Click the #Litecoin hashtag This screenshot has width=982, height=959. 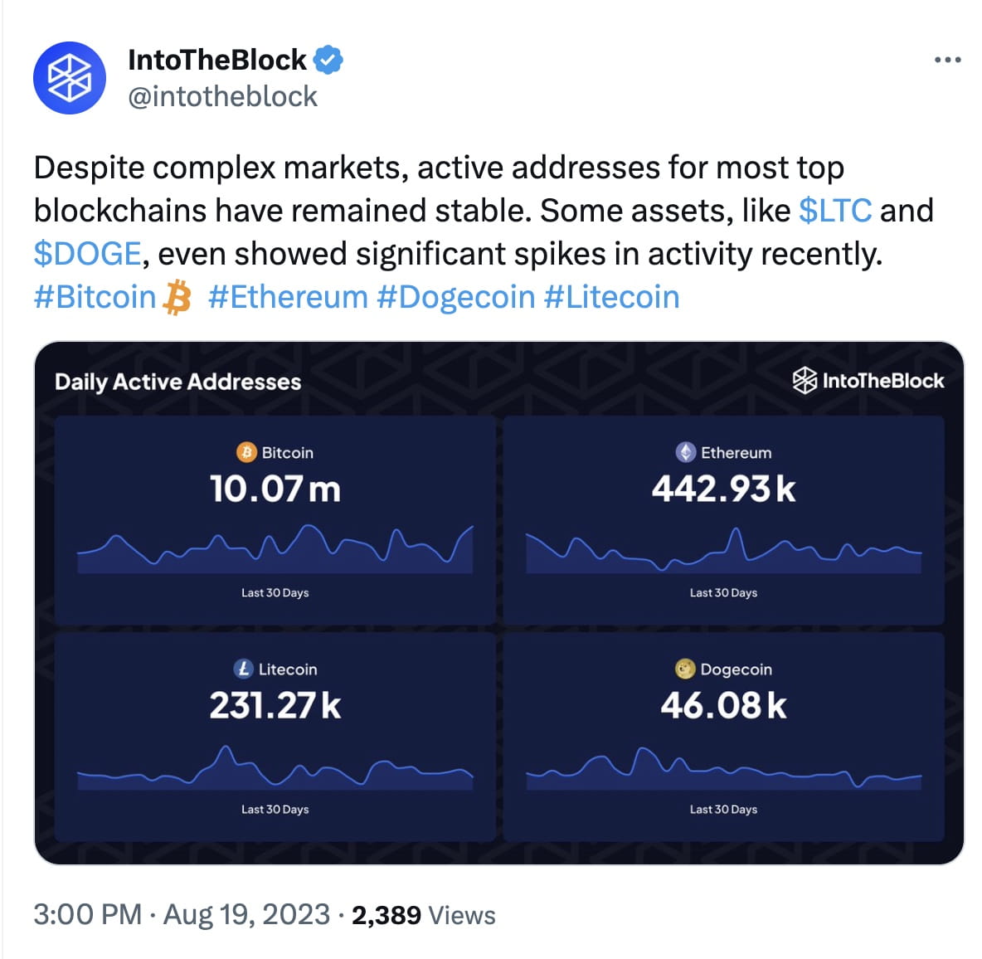click(611, 296)
